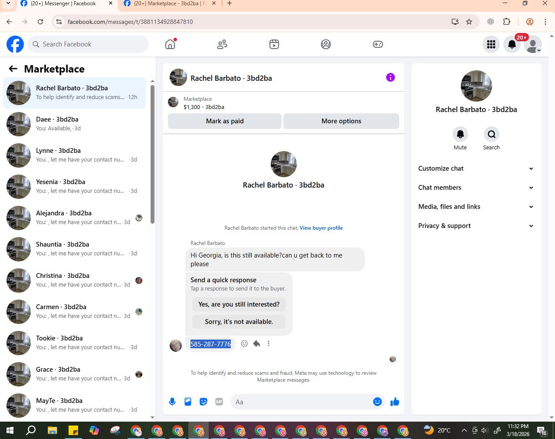The image size is (555, 439).
Task: Reply to the phone number message
Action: pos(256,343)
